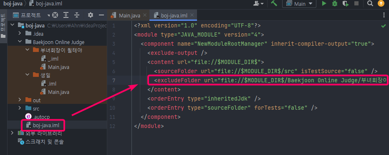The height and width of the screenshot is (155, 389).
Task: Expand the src folder
Action: click(x=20, y=108)
